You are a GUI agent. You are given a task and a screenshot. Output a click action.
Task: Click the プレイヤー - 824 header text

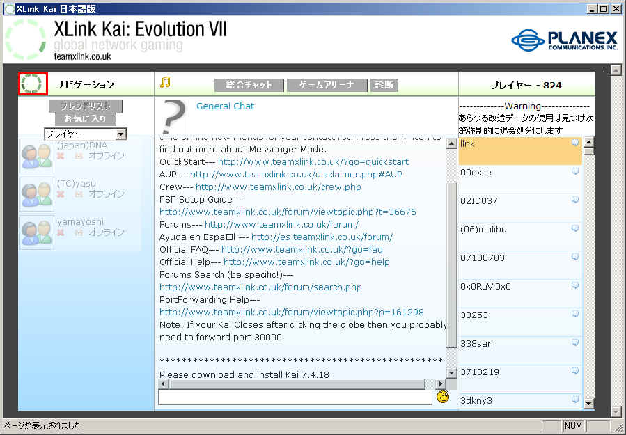tap(526, 85)
